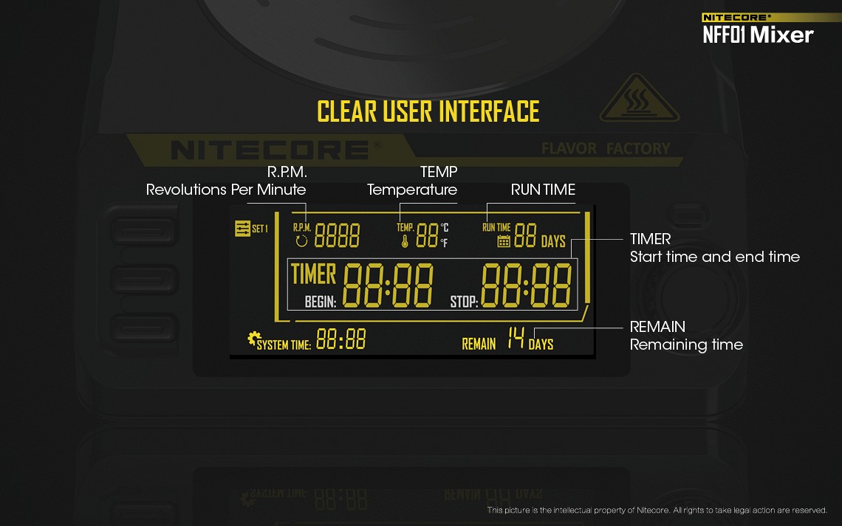The width and height of the screenshot is (842, 526).
Task: Click the 88 run time digits
Action: click(x=525, y=235)
